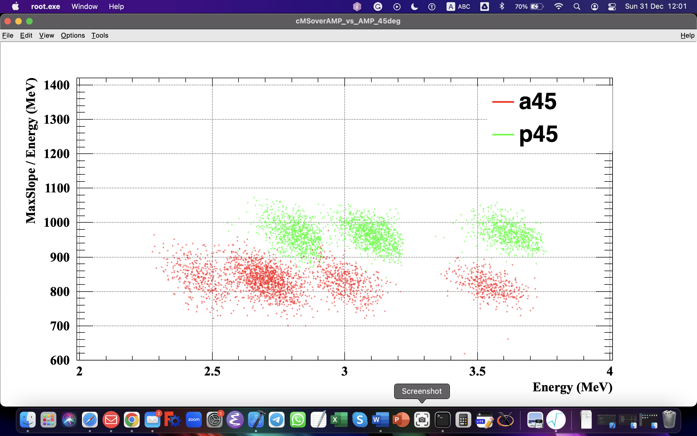The height and width of the screenshot is (436, 697).
Task: Open Xcode from the dock
Action: click(256, 420)
